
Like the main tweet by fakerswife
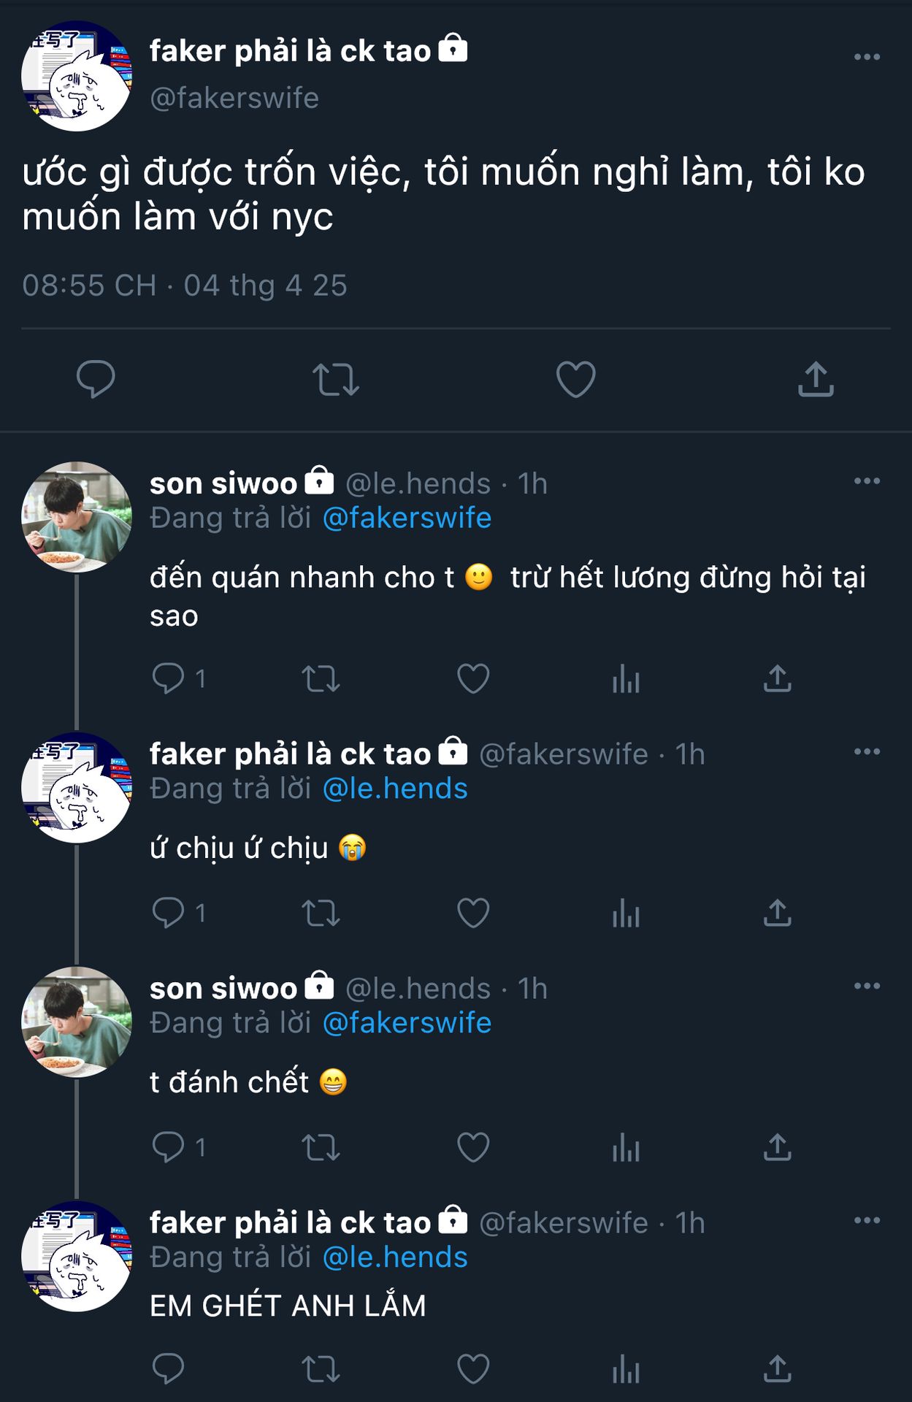(x=575, y=380)
